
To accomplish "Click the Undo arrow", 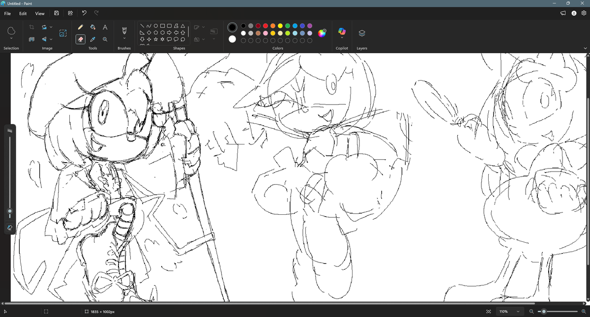I will pyautogui.click(x=84, y=13).
